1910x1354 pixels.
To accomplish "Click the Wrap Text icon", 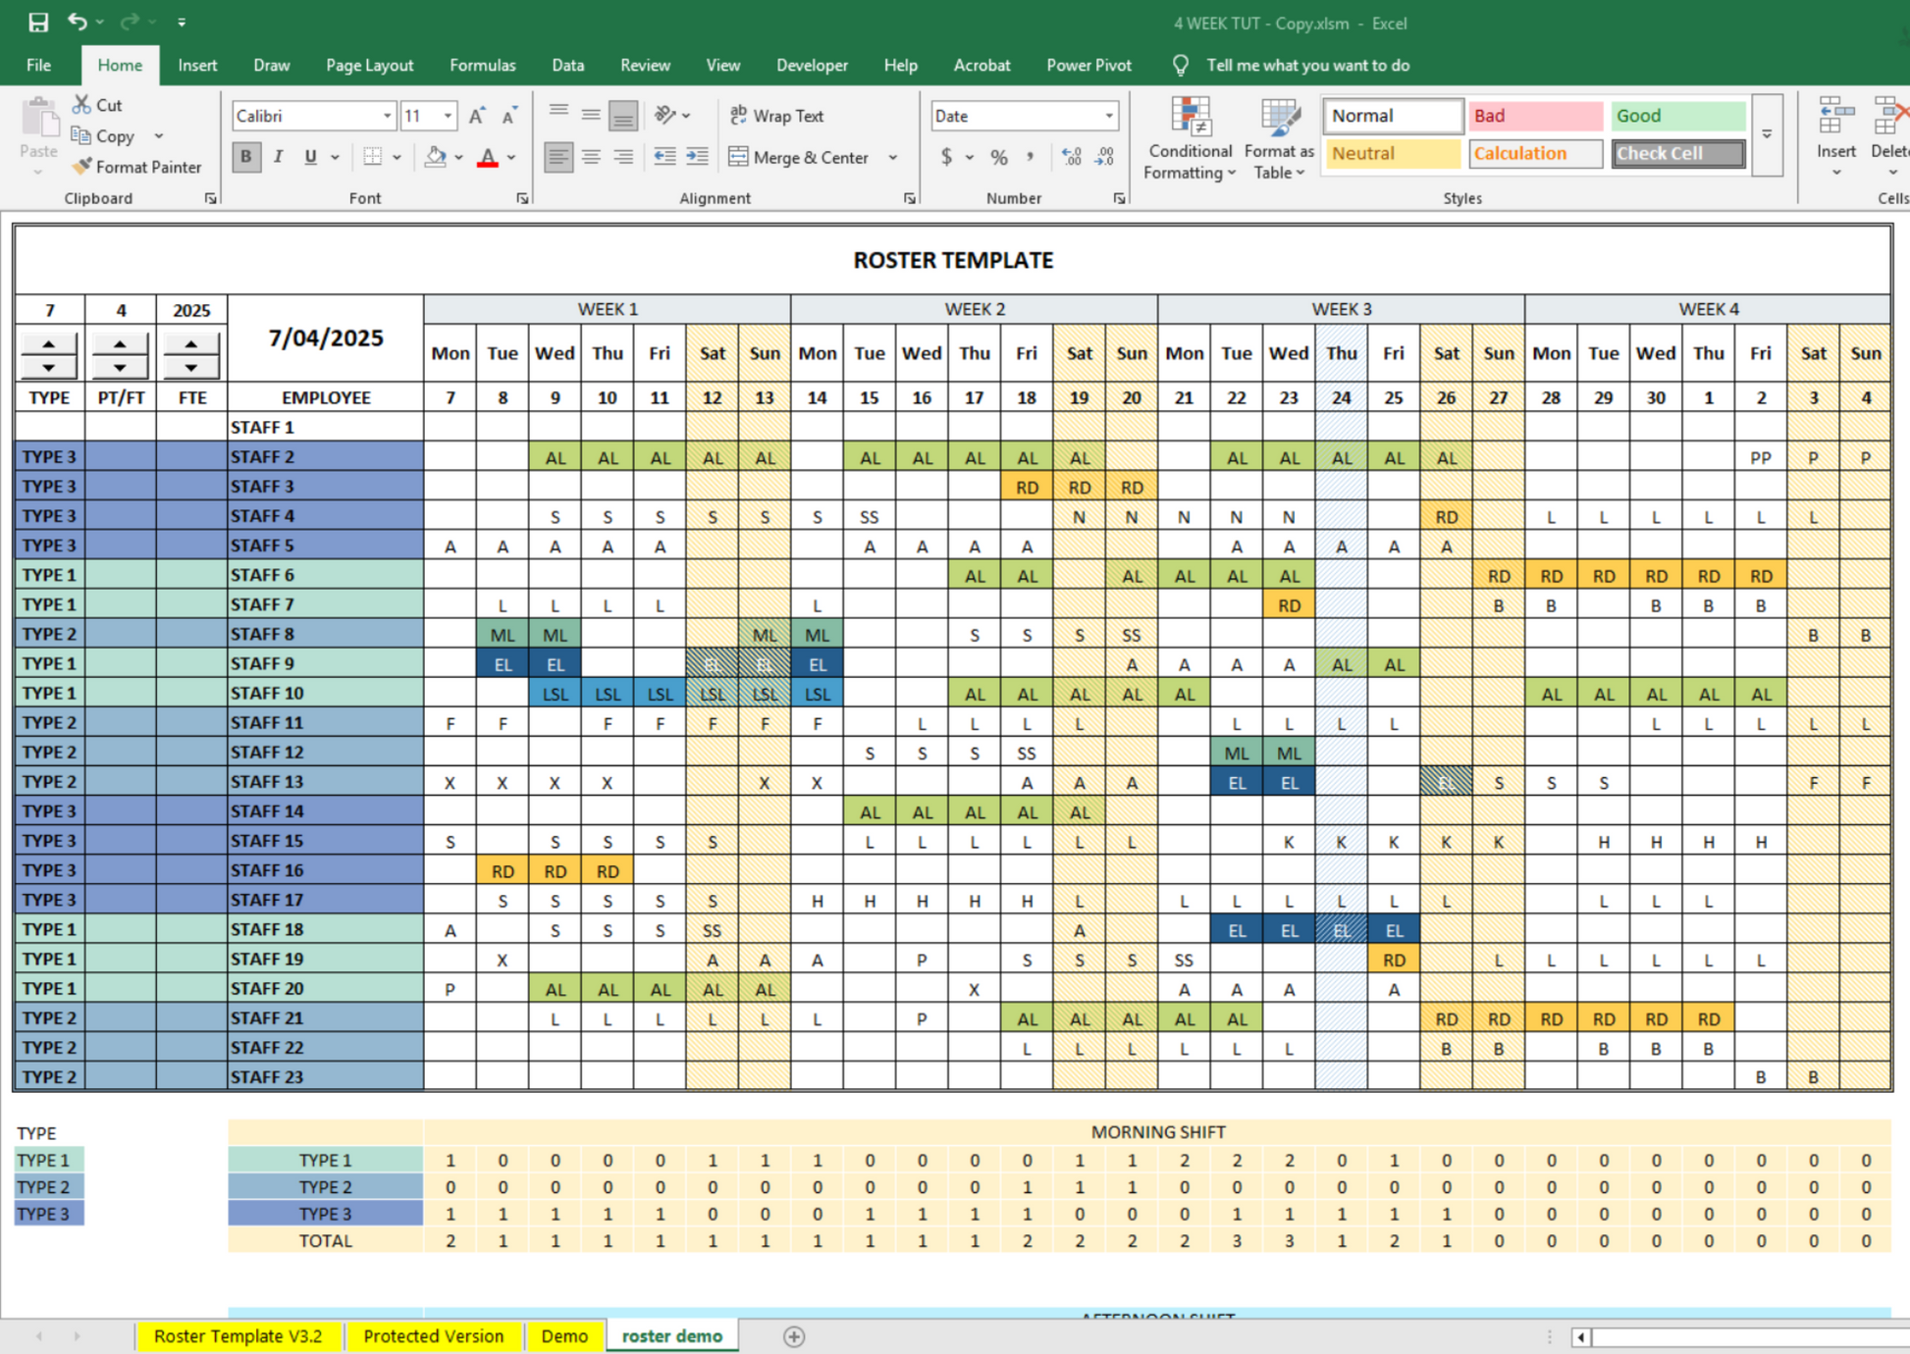I will pyautogui.click(x=739, y=115).
